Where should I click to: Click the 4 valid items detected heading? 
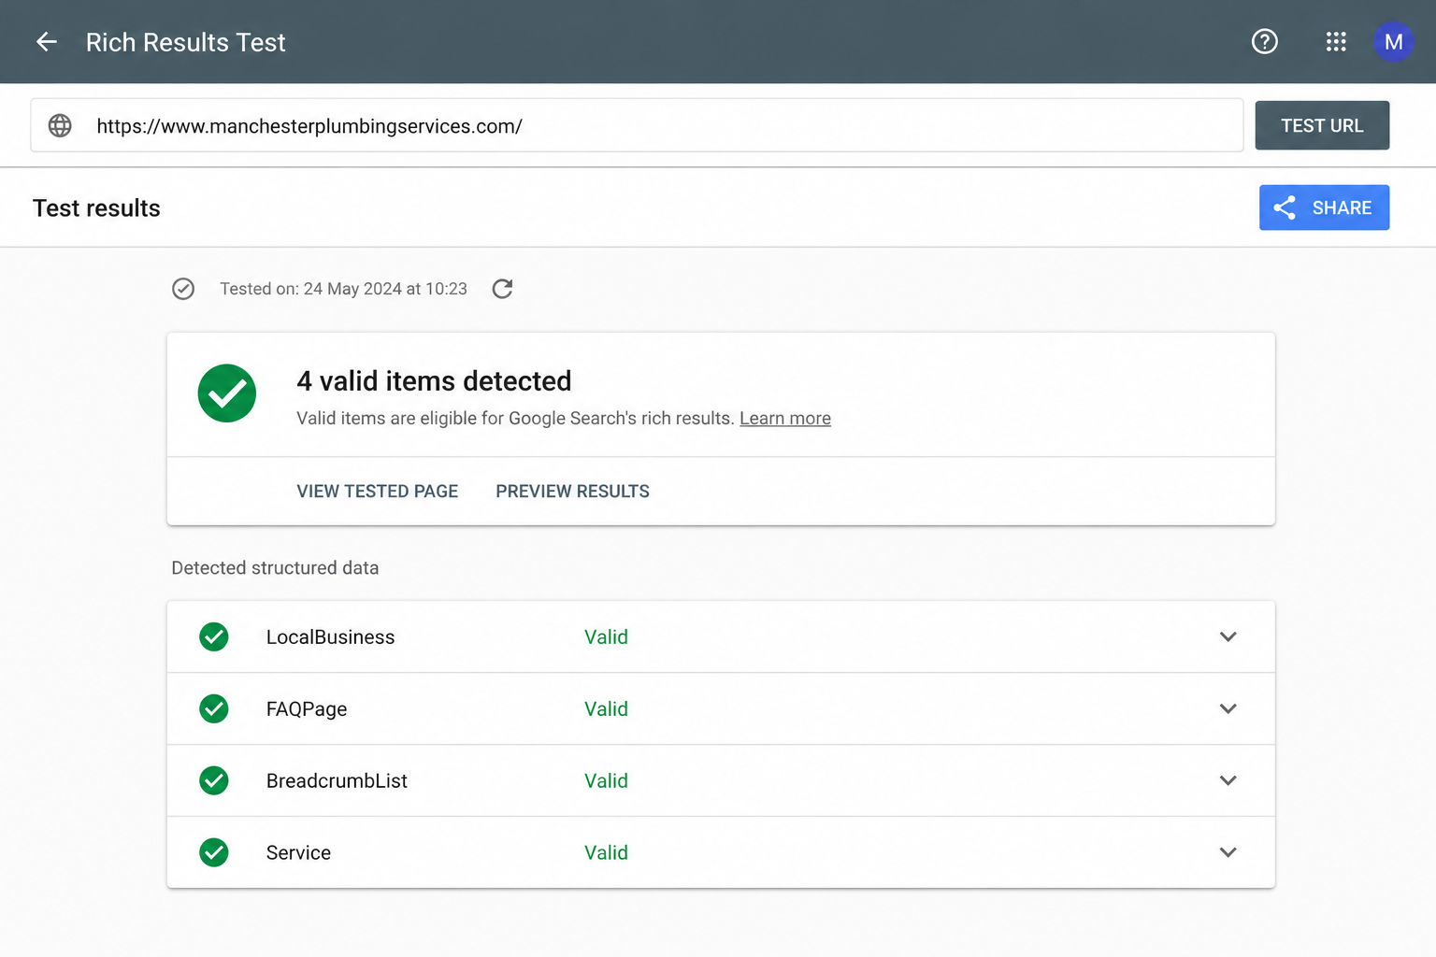[434, 381]
